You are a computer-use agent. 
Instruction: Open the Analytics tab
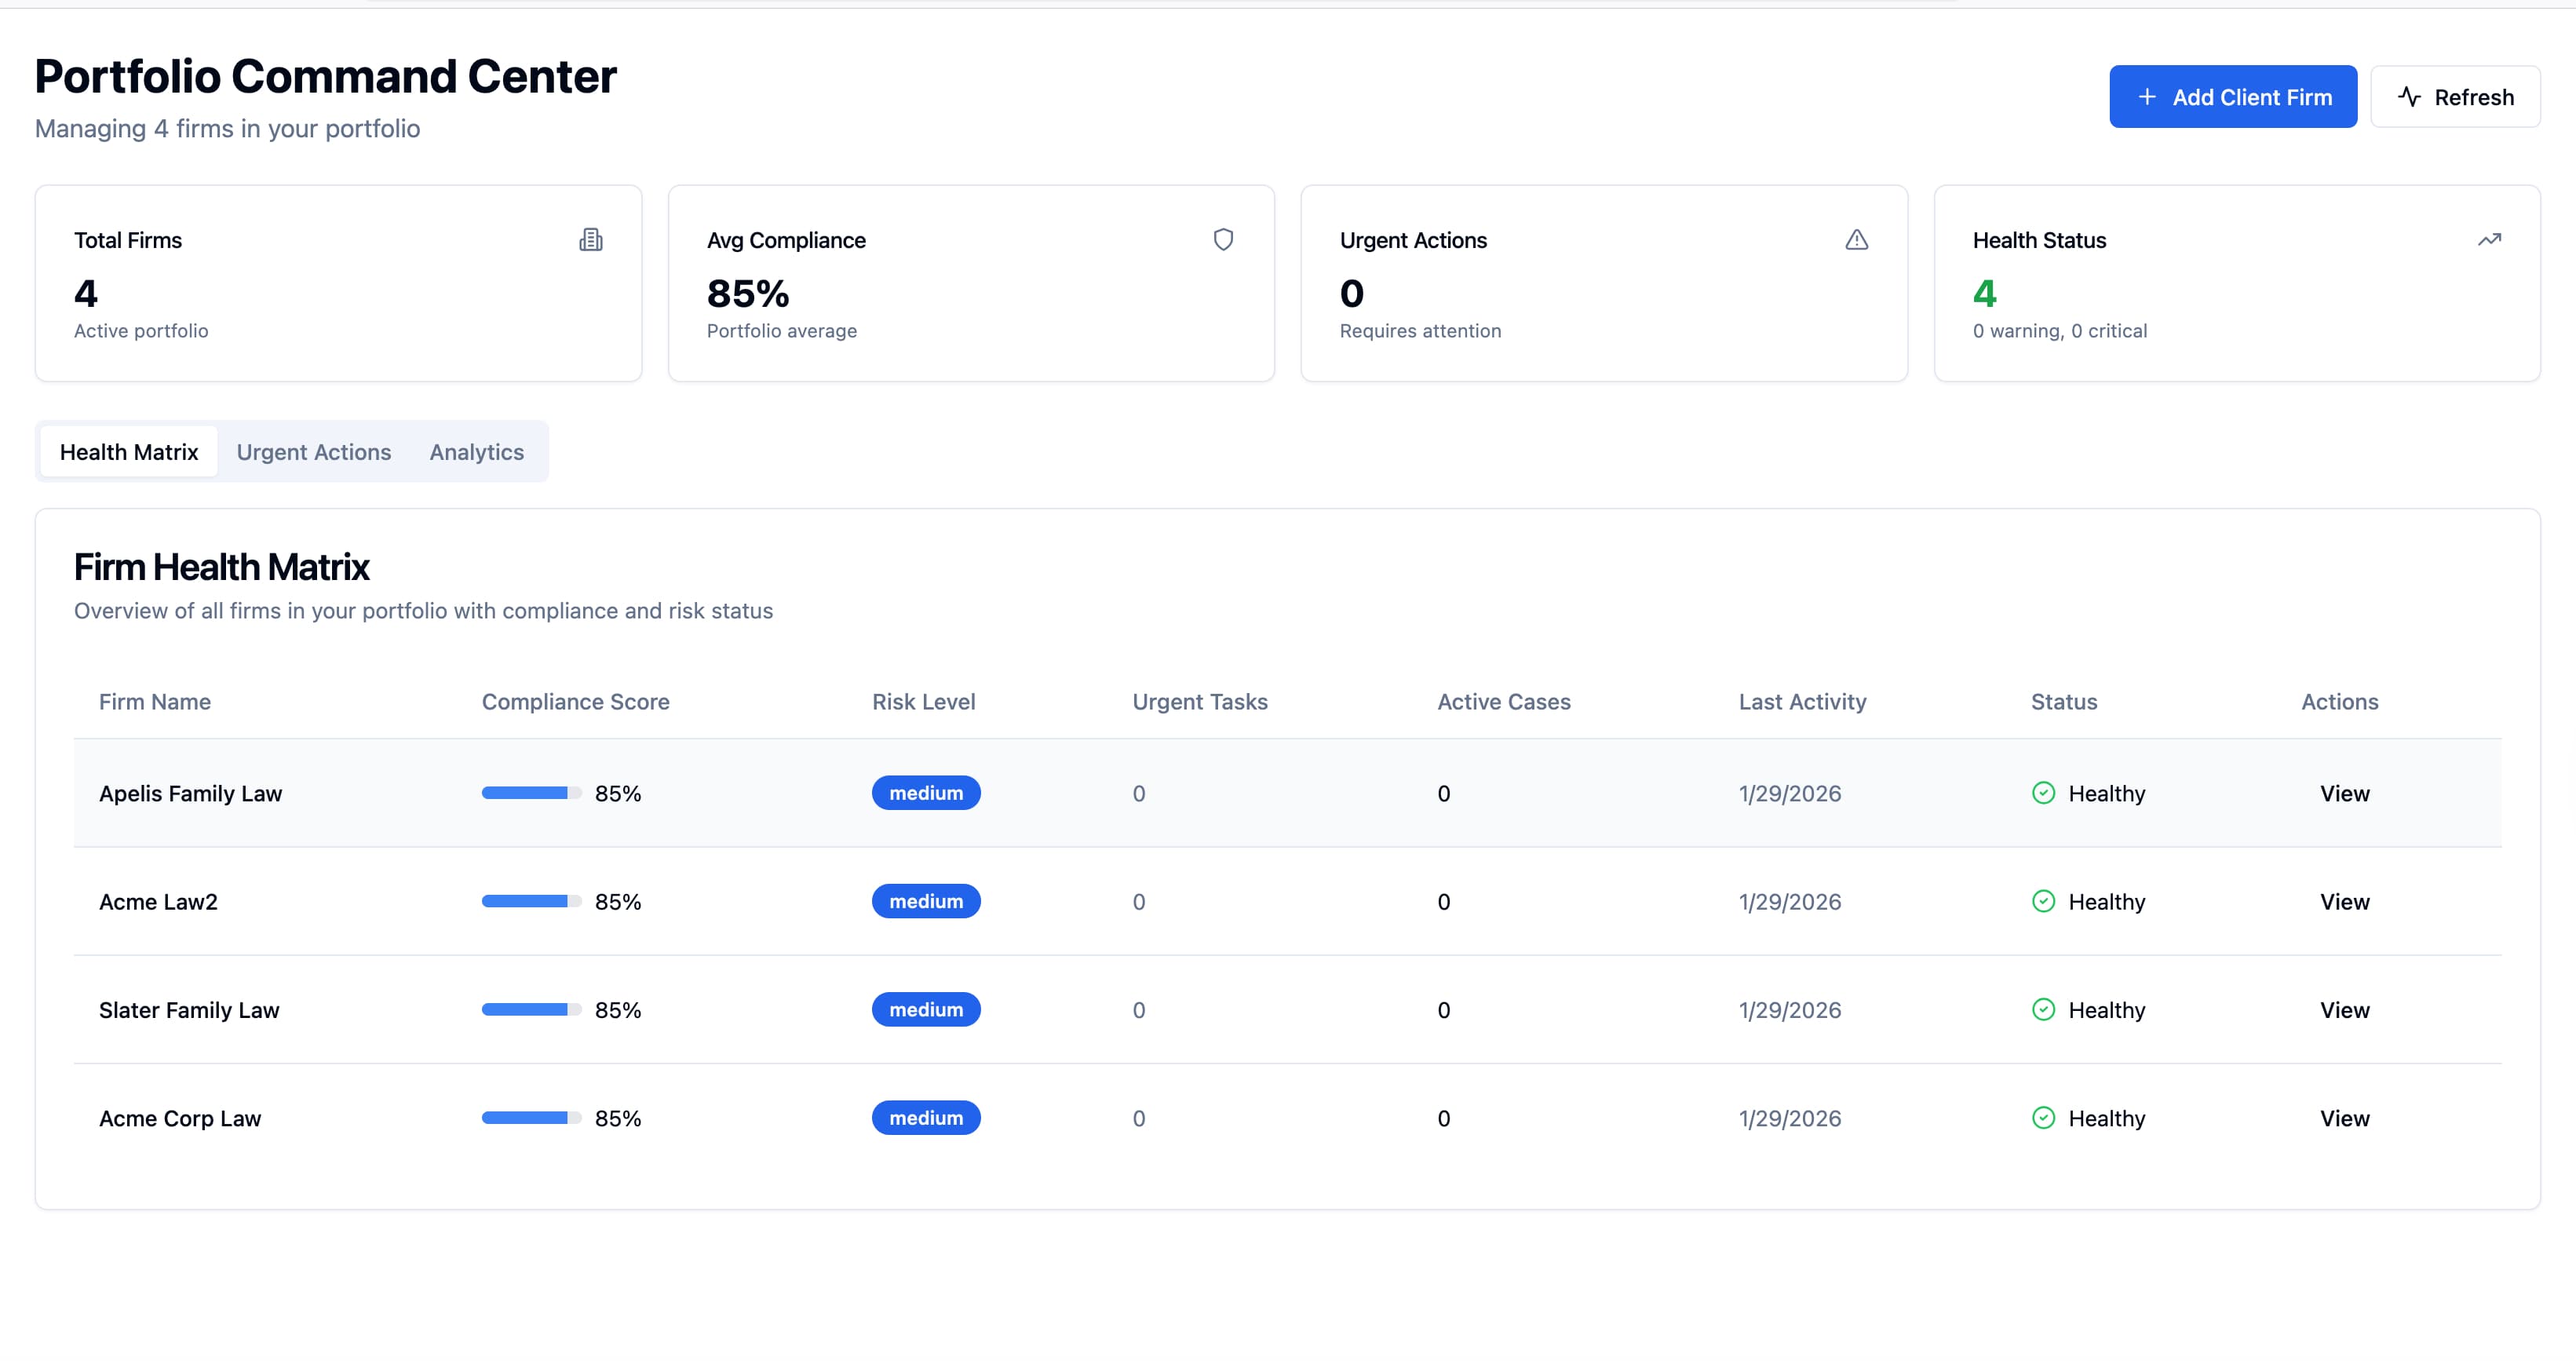coord(476,451)
